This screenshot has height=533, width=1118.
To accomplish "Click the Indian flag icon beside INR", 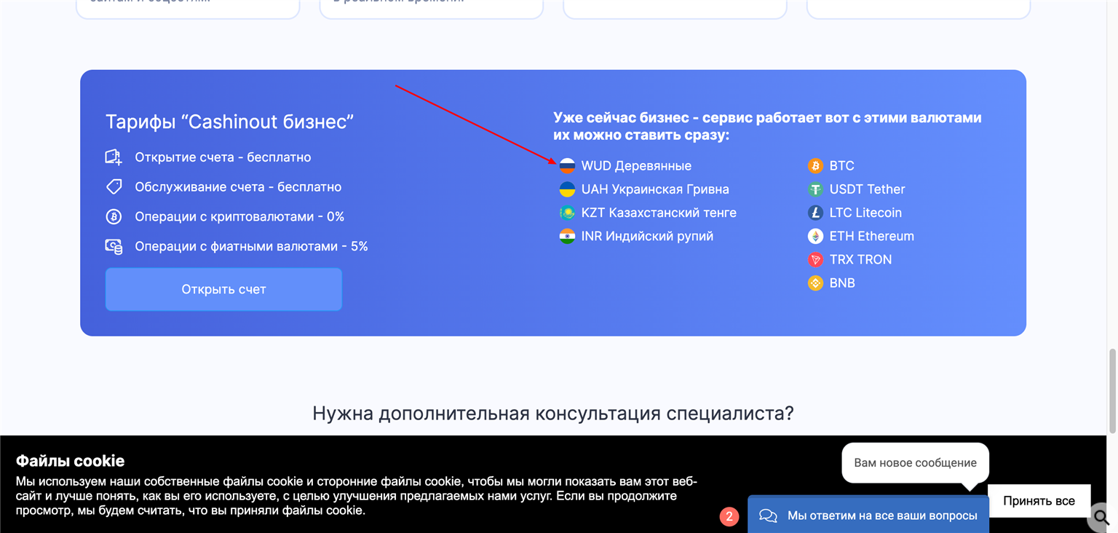I will [x=567, y=236].
